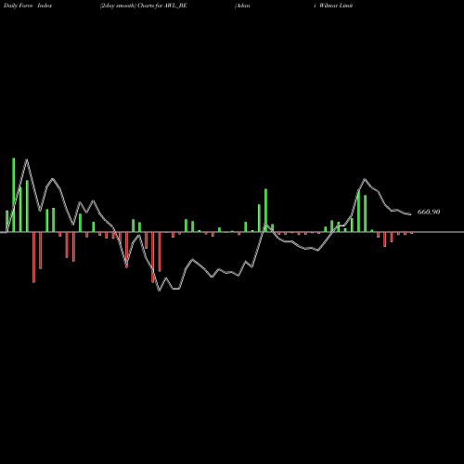Click the tallest green bar near chart middle-right
The image size is (464, 464).
point(265,211)
